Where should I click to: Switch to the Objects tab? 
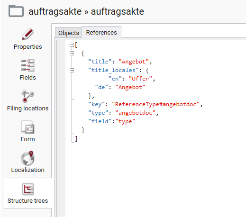point(69,33)
